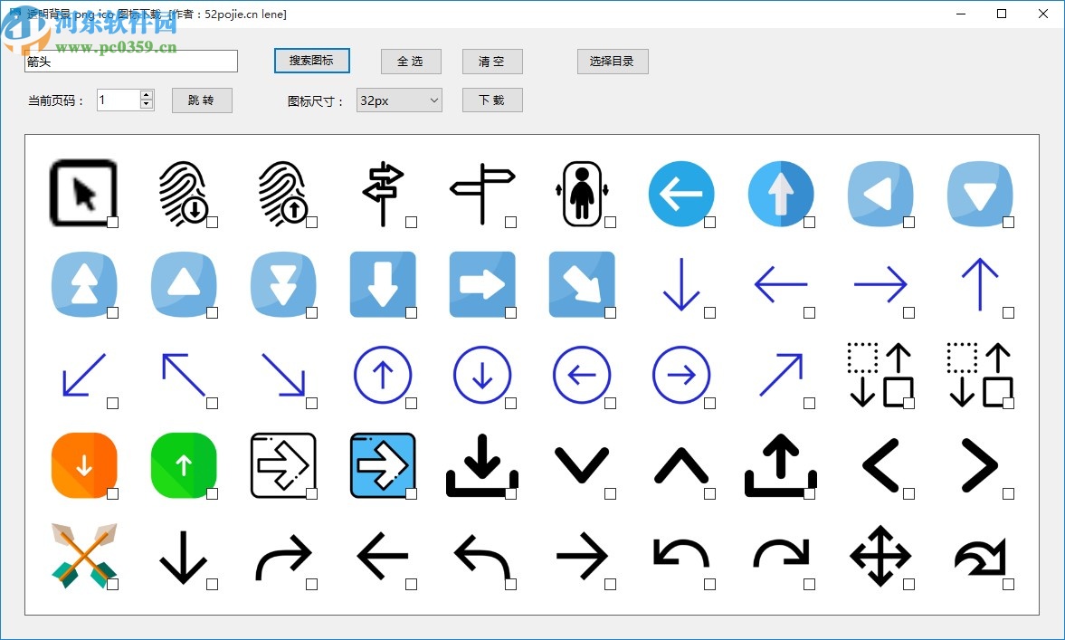The image size is (1065, 640).
Task: Click the signpost with two opposing signs
Action: [383, 193]
